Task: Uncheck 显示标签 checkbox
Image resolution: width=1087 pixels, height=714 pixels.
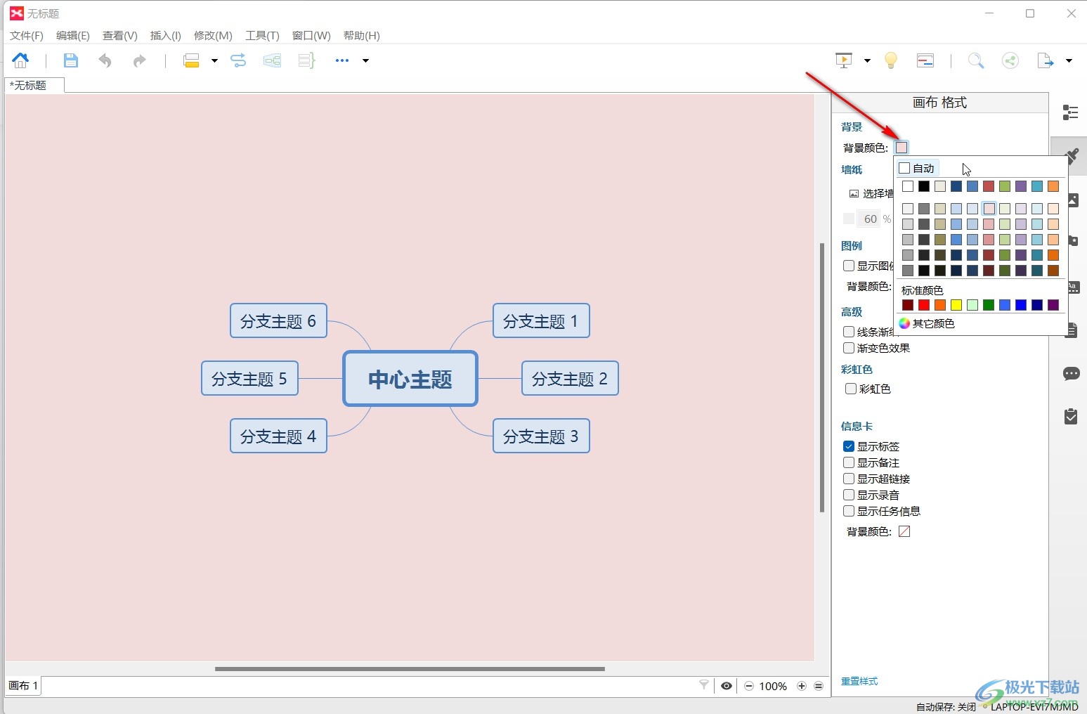Action: [849, 446]
